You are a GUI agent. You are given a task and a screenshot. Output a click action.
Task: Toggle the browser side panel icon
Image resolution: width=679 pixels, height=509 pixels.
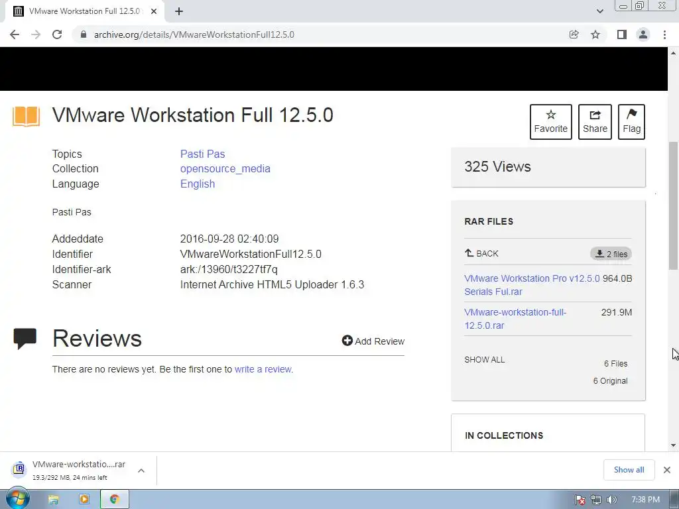(x=622, y=34)
